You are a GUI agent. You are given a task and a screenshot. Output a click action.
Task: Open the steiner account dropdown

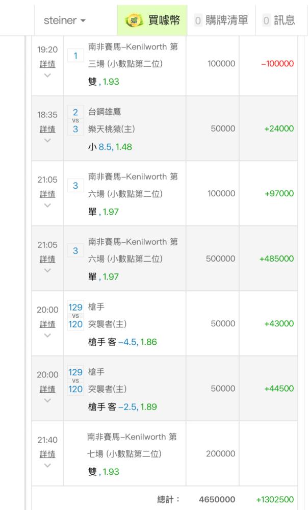(65, 20)
